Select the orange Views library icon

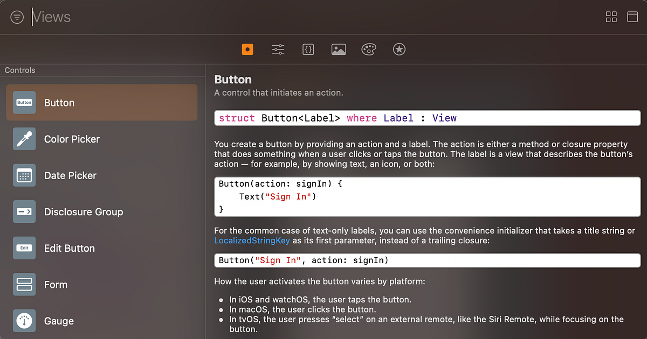pos(247,49)
